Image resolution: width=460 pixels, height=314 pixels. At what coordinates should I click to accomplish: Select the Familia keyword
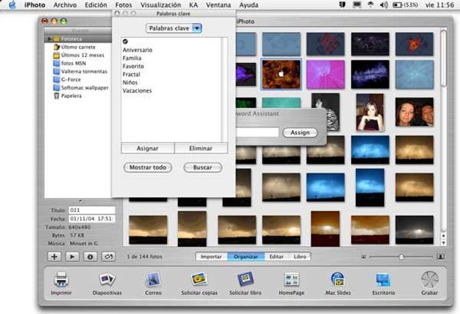coord(132,58)
